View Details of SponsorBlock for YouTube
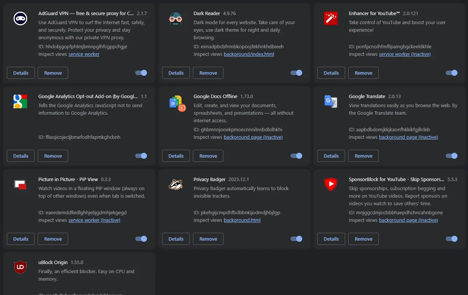The image size is (468, 295). (331, 239)
